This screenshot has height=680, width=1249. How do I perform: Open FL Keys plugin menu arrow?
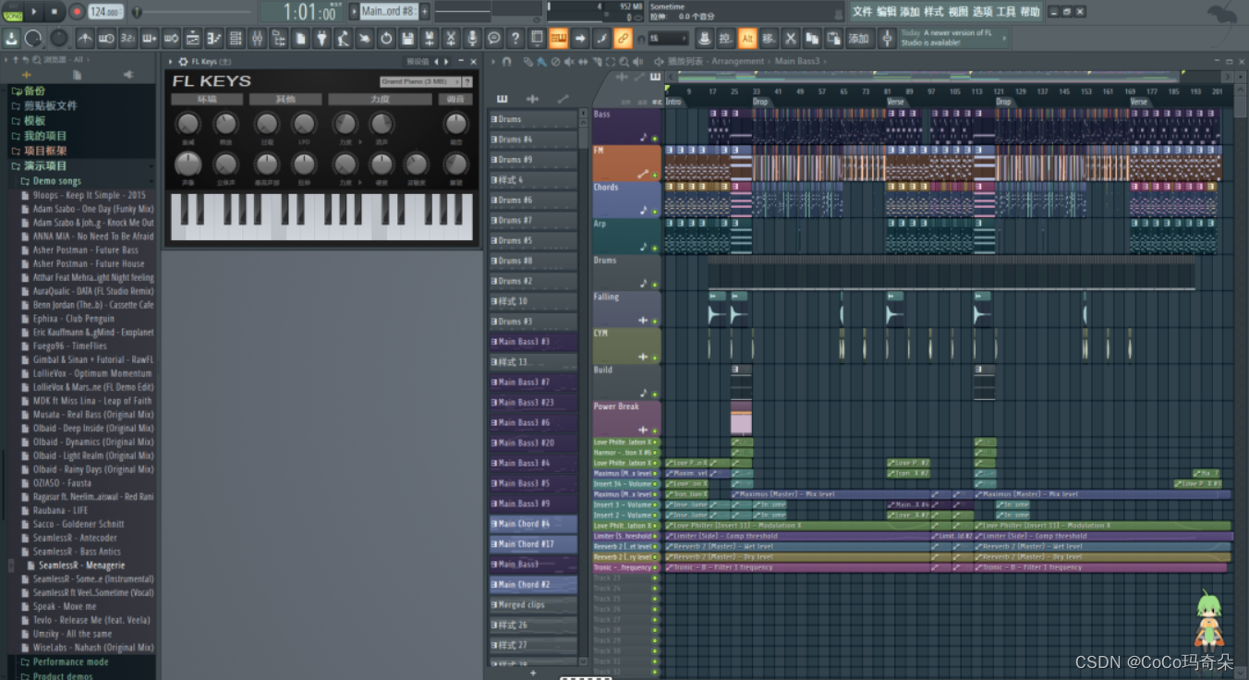coord(170,62)
